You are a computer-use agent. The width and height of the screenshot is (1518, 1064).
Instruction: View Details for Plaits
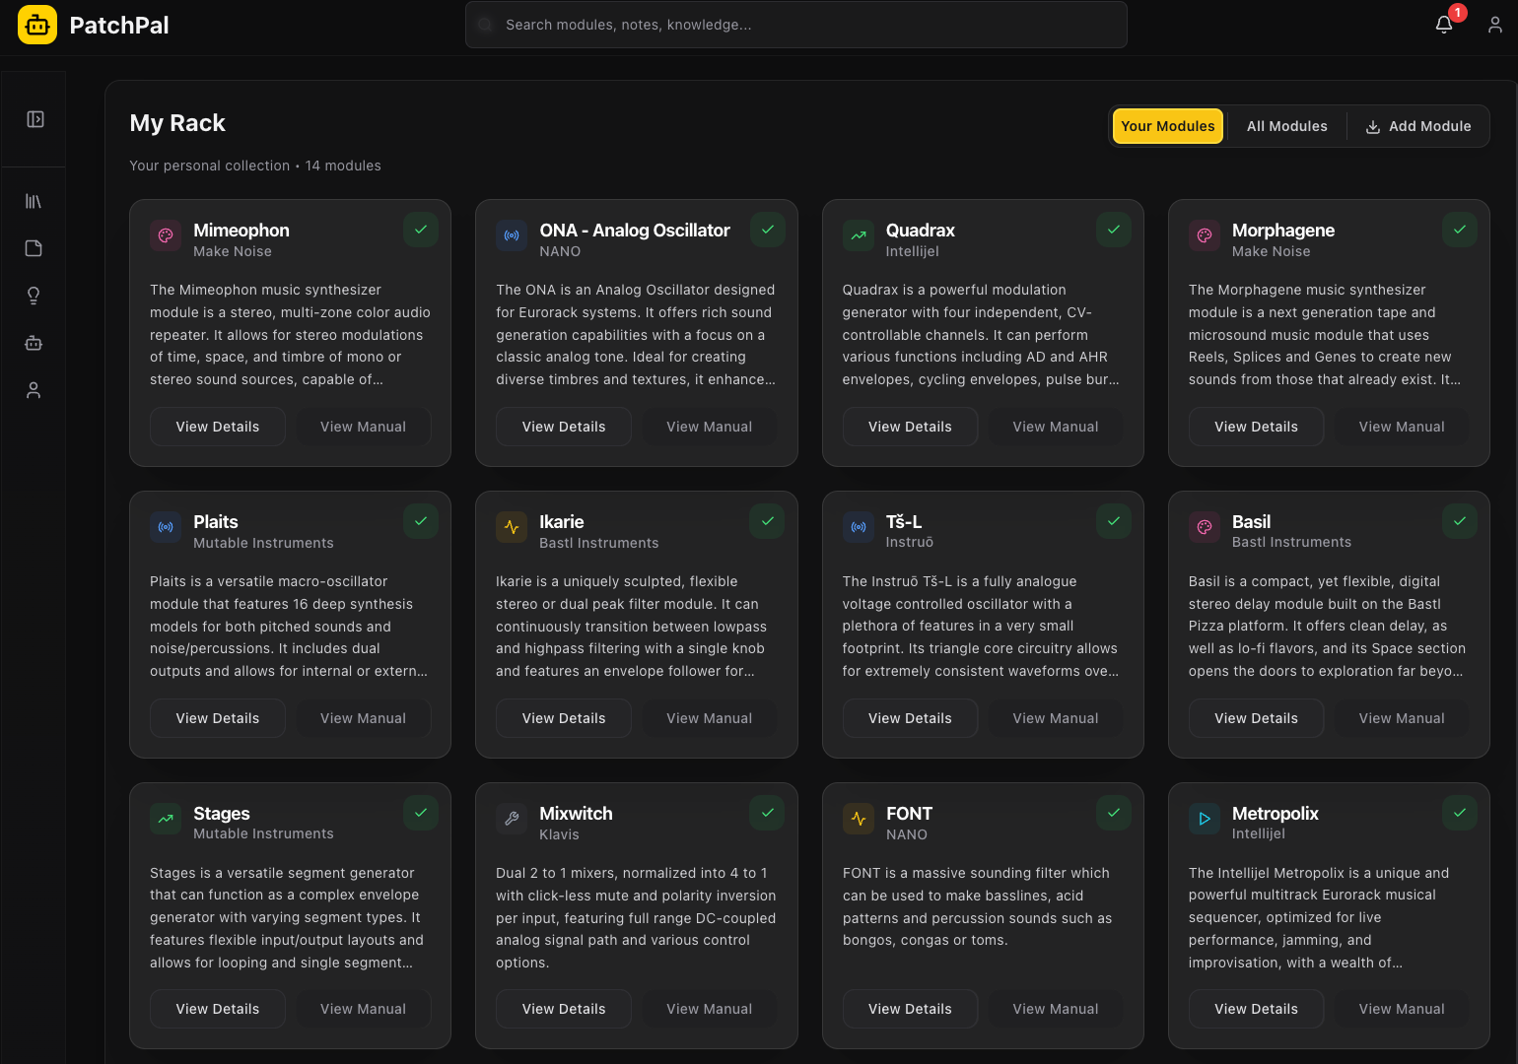pos(218,718)
